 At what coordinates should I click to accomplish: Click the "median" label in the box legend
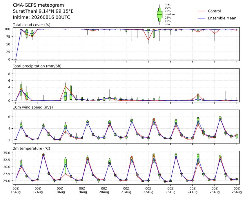pyautogui.click(x=170, y=14)
